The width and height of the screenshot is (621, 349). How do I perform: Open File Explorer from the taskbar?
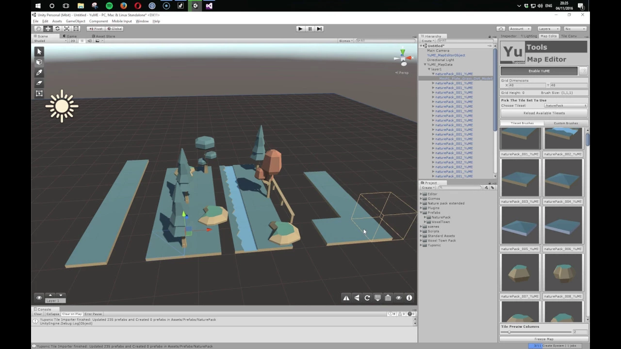(81, 6)
